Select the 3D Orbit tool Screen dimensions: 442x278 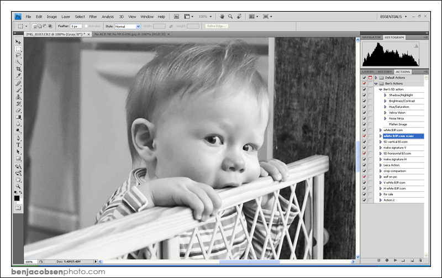click(x=18, y=173)
